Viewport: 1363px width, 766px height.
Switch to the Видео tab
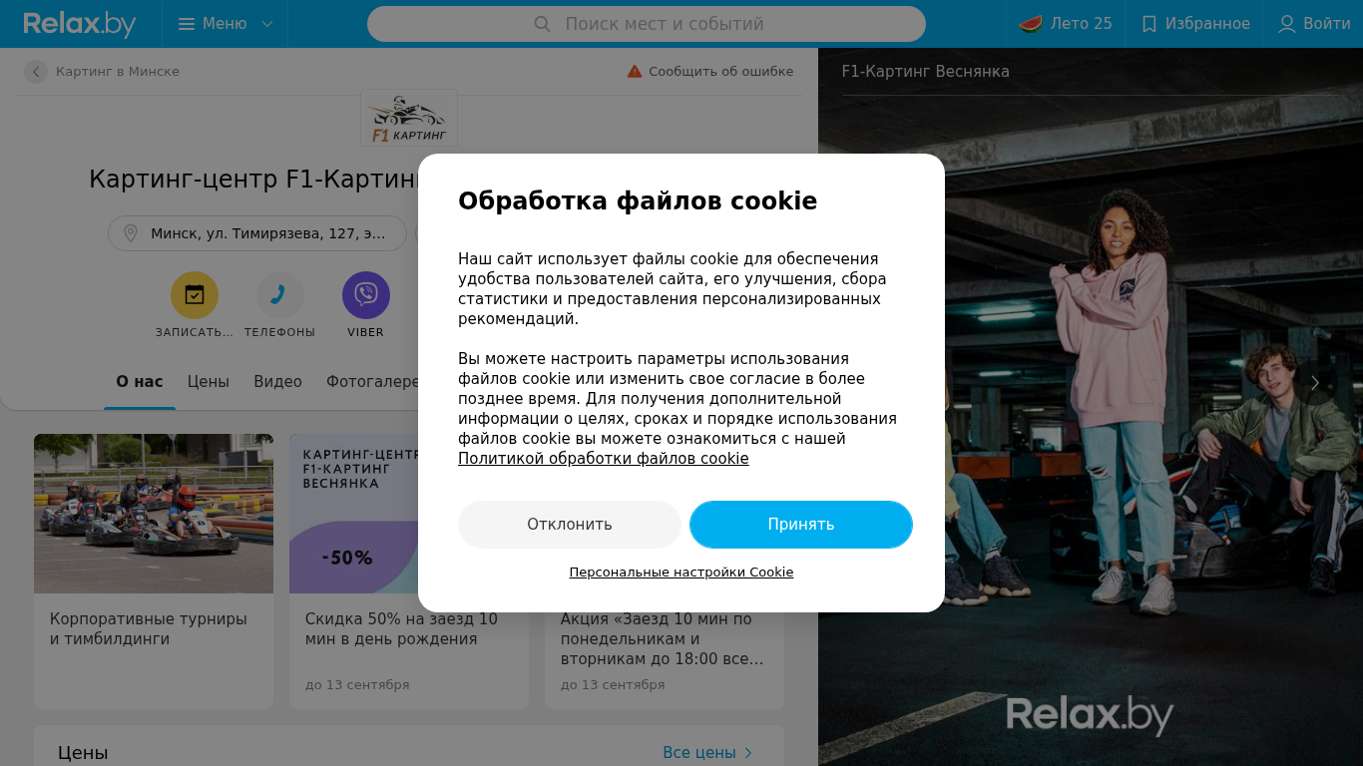click(277, 382)
